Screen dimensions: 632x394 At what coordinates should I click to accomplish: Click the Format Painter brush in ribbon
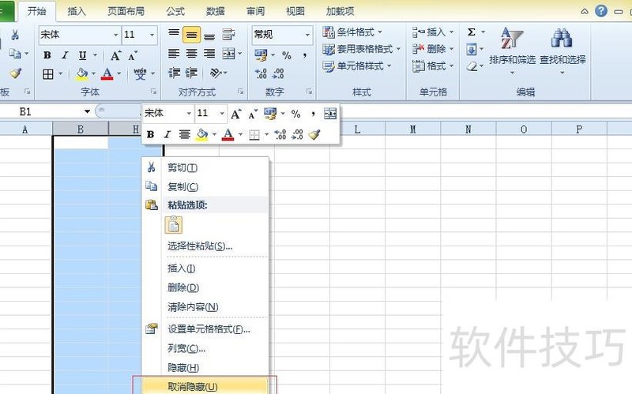click(x=15, y=73)
